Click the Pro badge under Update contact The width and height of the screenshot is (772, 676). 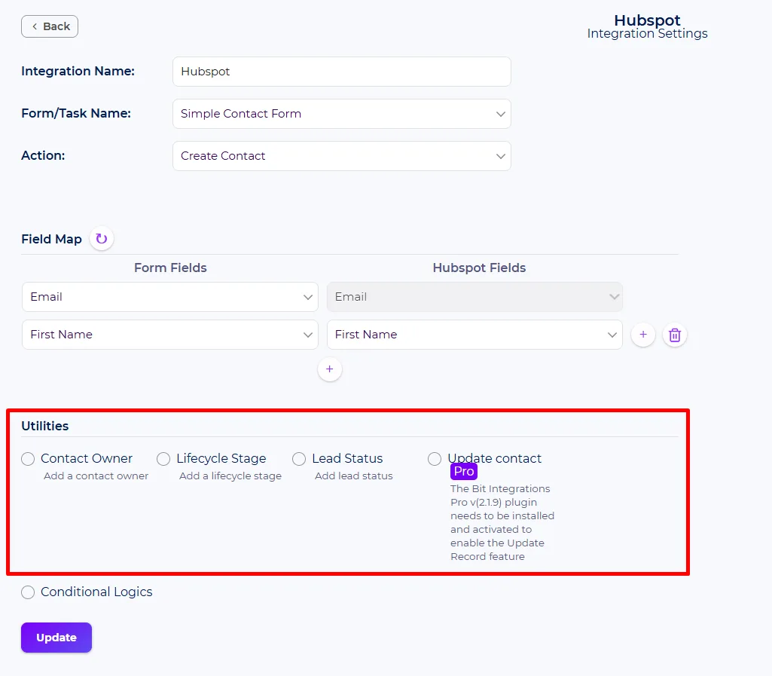click(x=464, y=472)
